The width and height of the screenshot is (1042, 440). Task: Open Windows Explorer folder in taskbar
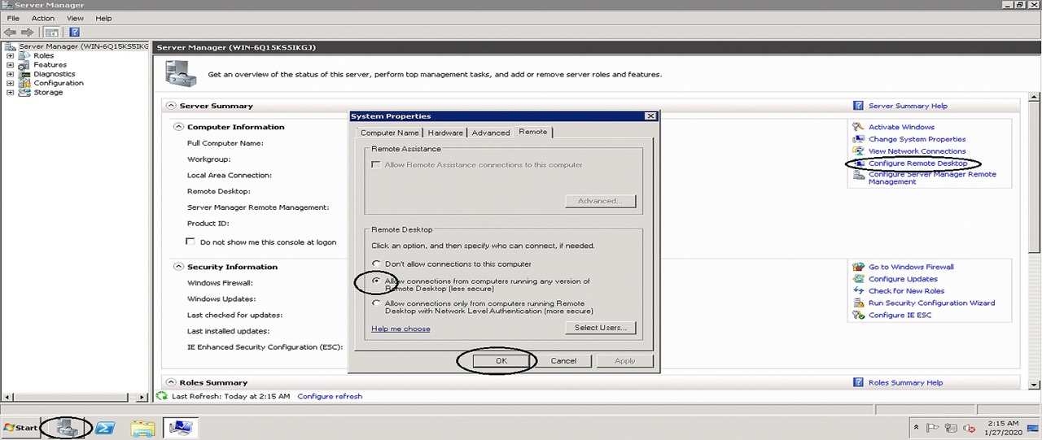142,427
